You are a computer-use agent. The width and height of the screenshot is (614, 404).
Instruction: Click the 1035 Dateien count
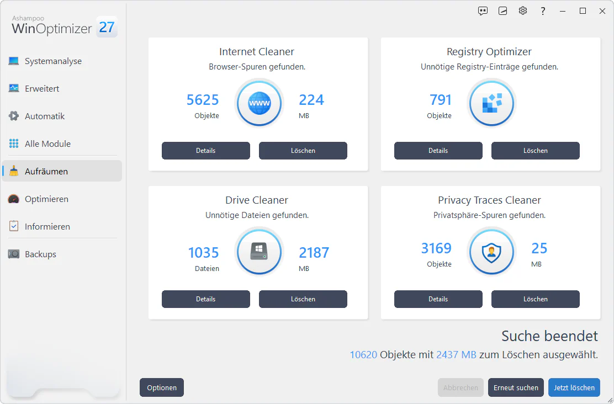[x=203, y=253]
